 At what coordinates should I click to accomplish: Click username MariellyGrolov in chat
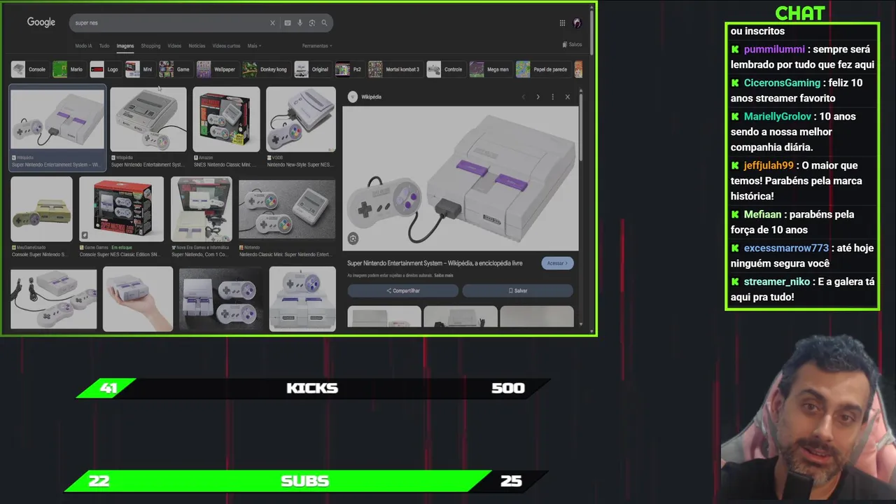tap(777, 116)
